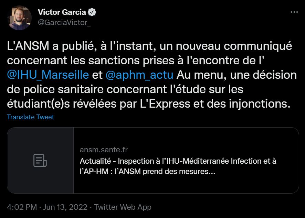Click the blue verified badge icon
Image resolution: width=305 pixels, height=218 pixels.
(92, 12)
